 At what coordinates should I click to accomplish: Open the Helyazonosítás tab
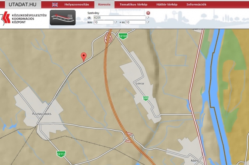77,5
